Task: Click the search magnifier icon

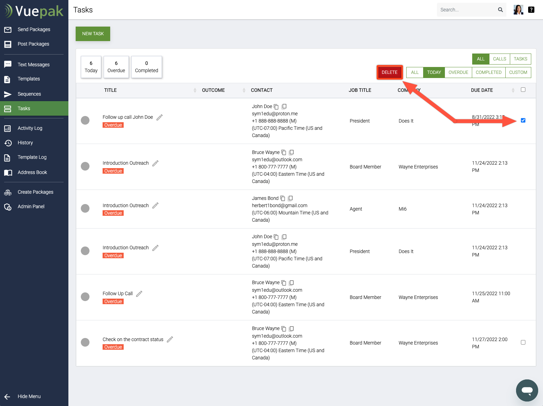Action: (x=500, y=10)
